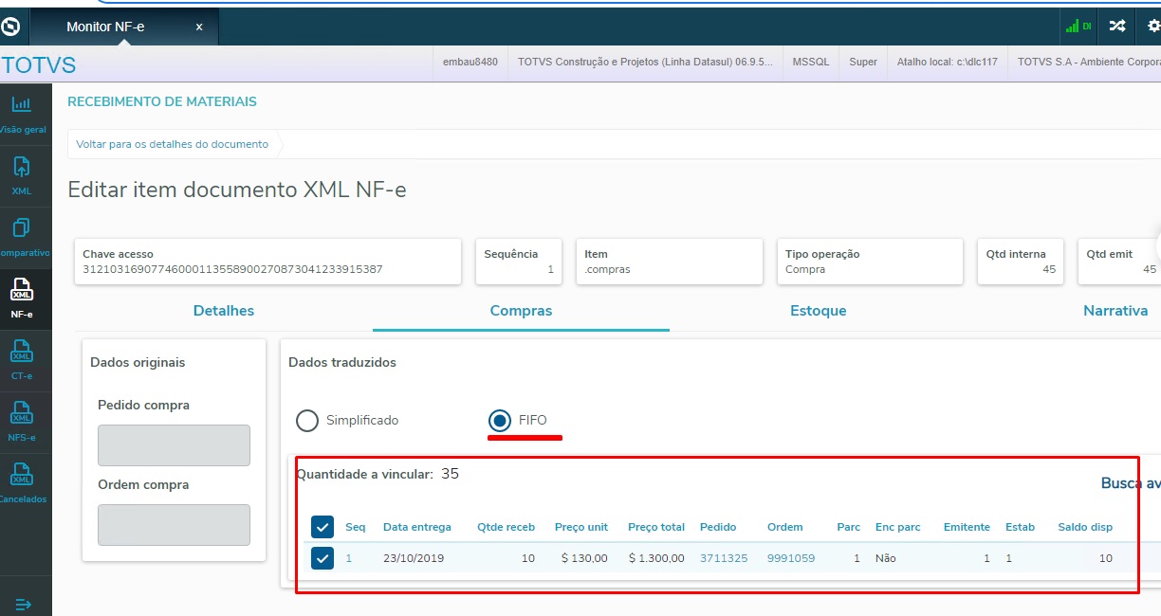Sort by the Ordem column header
Image resolution: width=1161 pixels, height=616 pixels.
785,527
